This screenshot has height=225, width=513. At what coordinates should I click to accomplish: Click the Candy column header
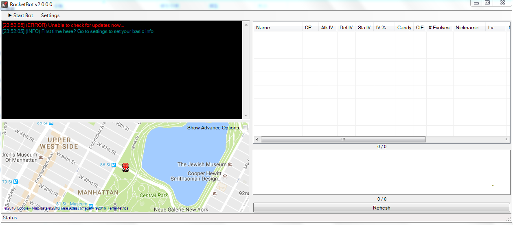pyautogui.click(x=404, y=28)
